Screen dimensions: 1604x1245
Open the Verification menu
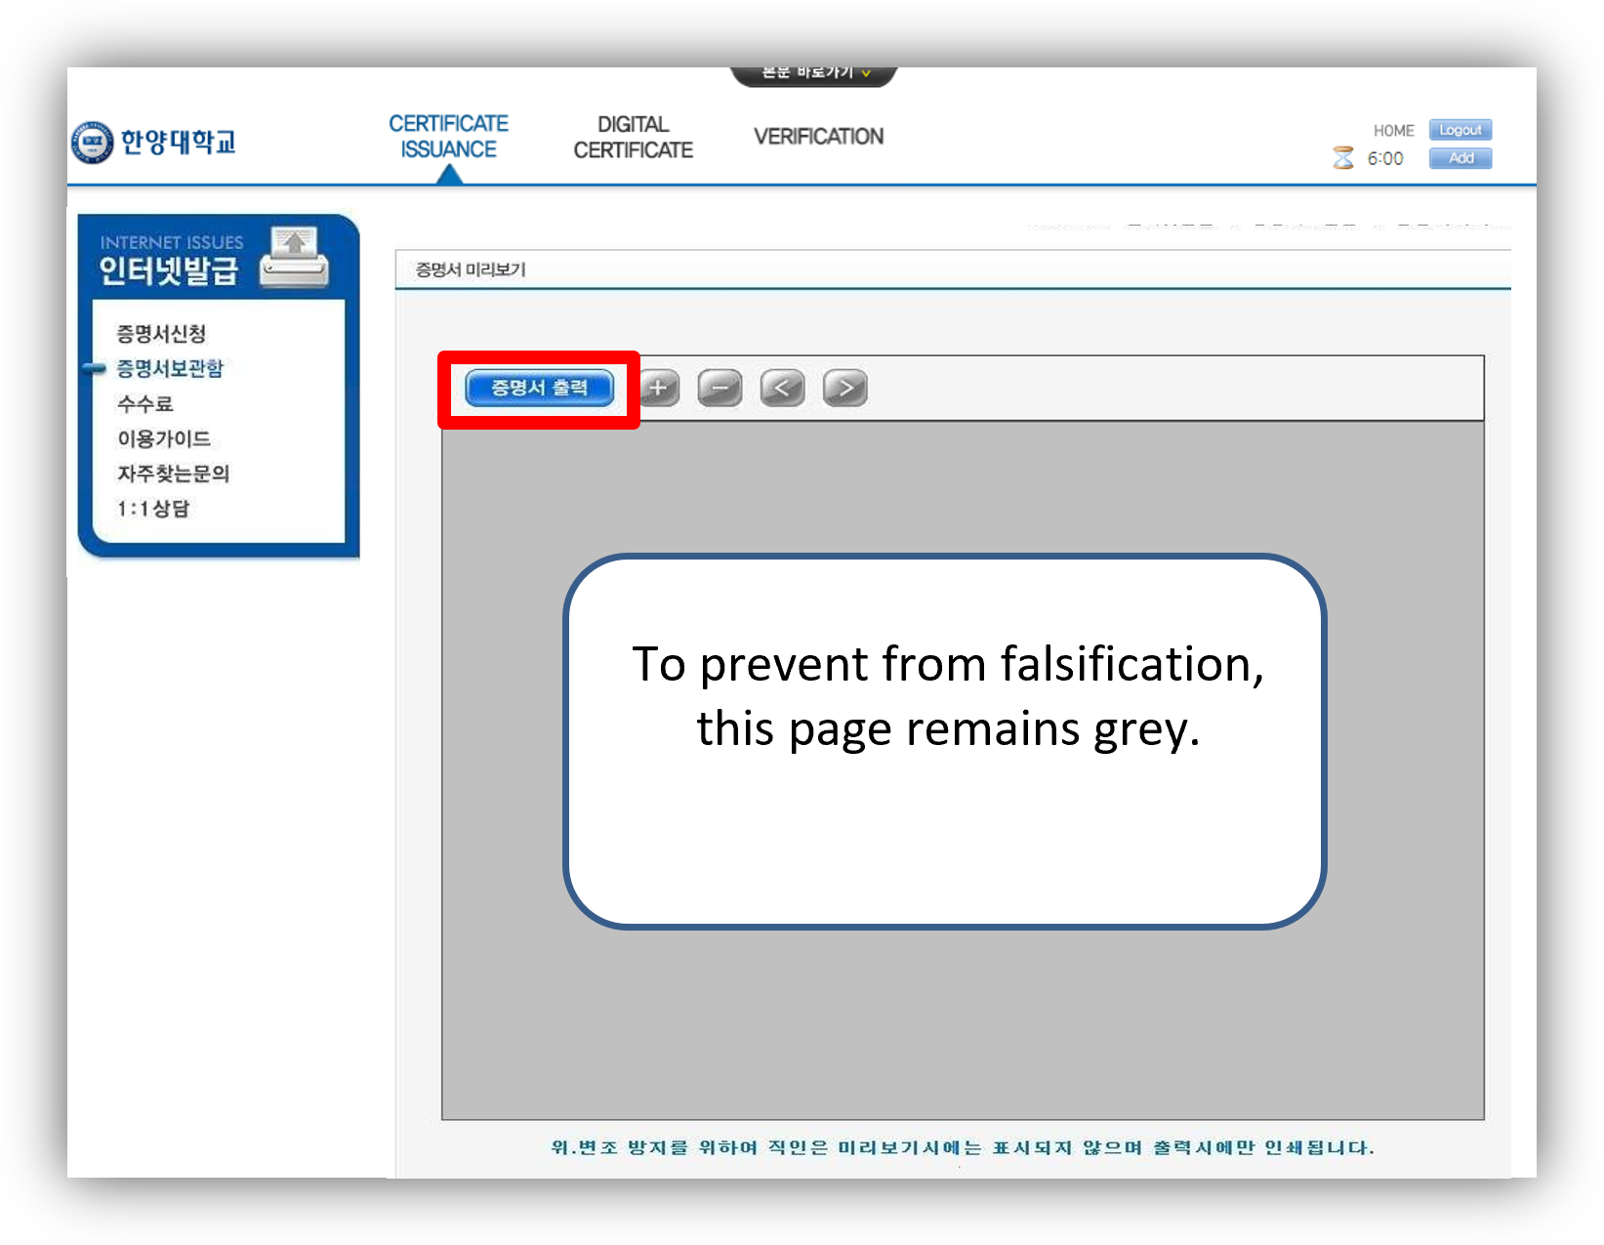(818, 137)
